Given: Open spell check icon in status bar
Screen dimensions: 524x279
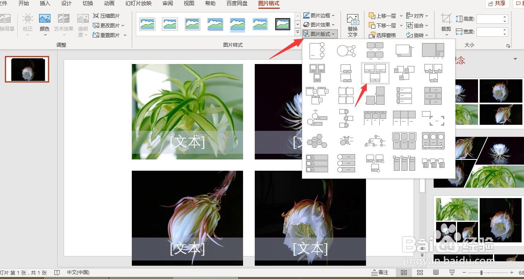Looking at the screenshot, I should point(57,273).
